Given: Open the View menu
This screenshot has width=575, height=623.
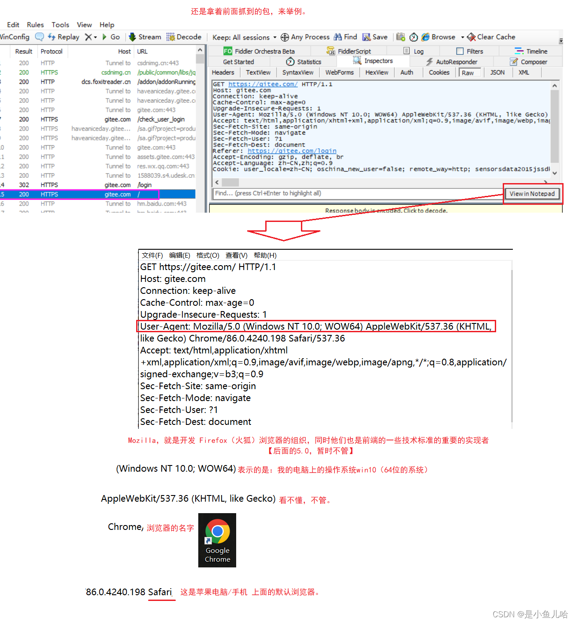Looking at the screenshot, I should point(84,25).
